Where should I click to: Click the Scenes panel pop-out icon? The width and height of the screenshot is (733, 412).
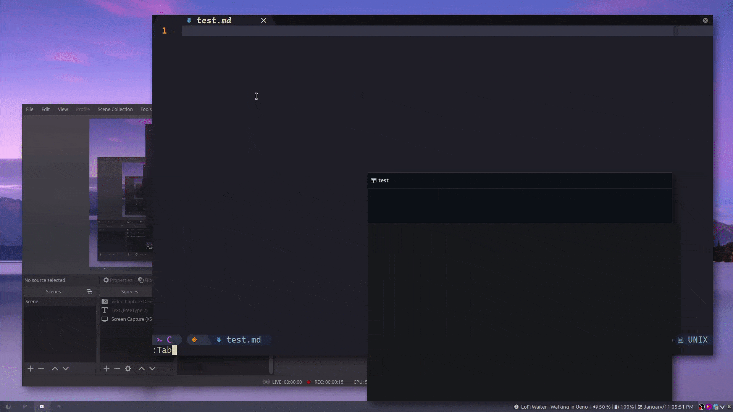pyautogui.click(x=89, y=291)
